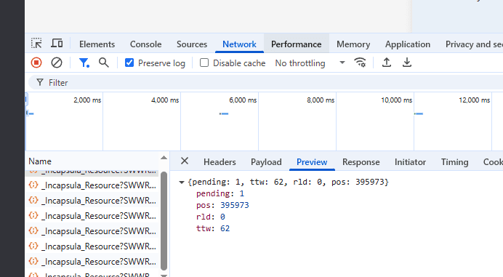Click the request bar before 12,000 ms
The height and width of the screenshot is (277, 503).
point(418,113)
